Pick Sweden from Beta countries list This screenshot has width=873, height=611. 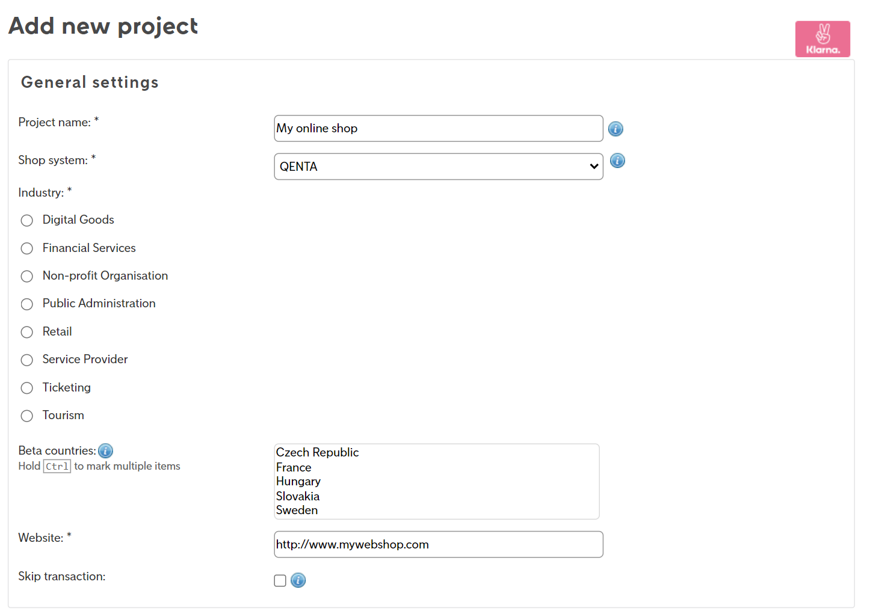pos(297,510)
